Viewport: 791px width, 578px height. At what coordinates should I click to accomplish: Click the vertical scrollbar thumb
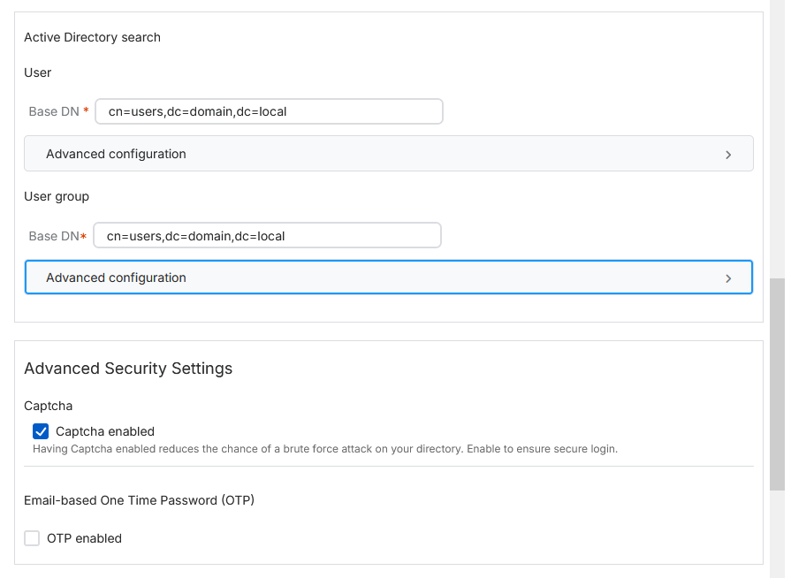point(778,384)
